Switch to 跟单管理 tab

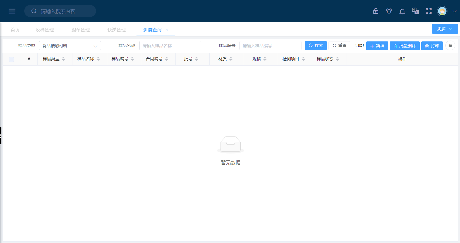coord(81,30)
